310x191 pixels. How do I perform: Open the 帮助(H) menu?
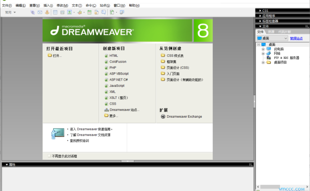click(134, 5)
